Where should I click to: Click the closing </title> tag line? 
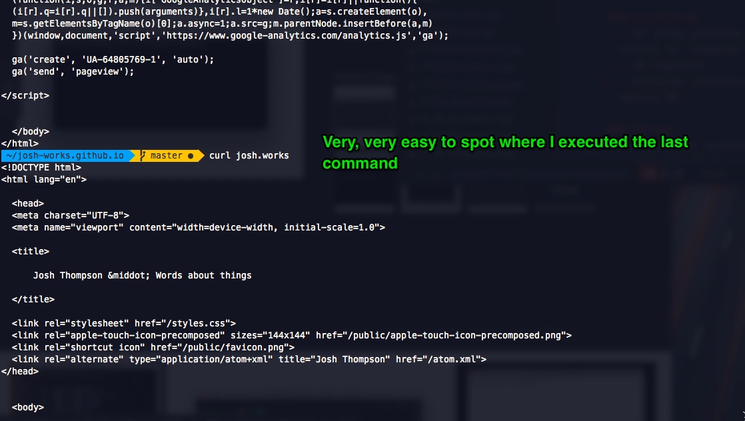pyautogui.click(x=33, y=299)
